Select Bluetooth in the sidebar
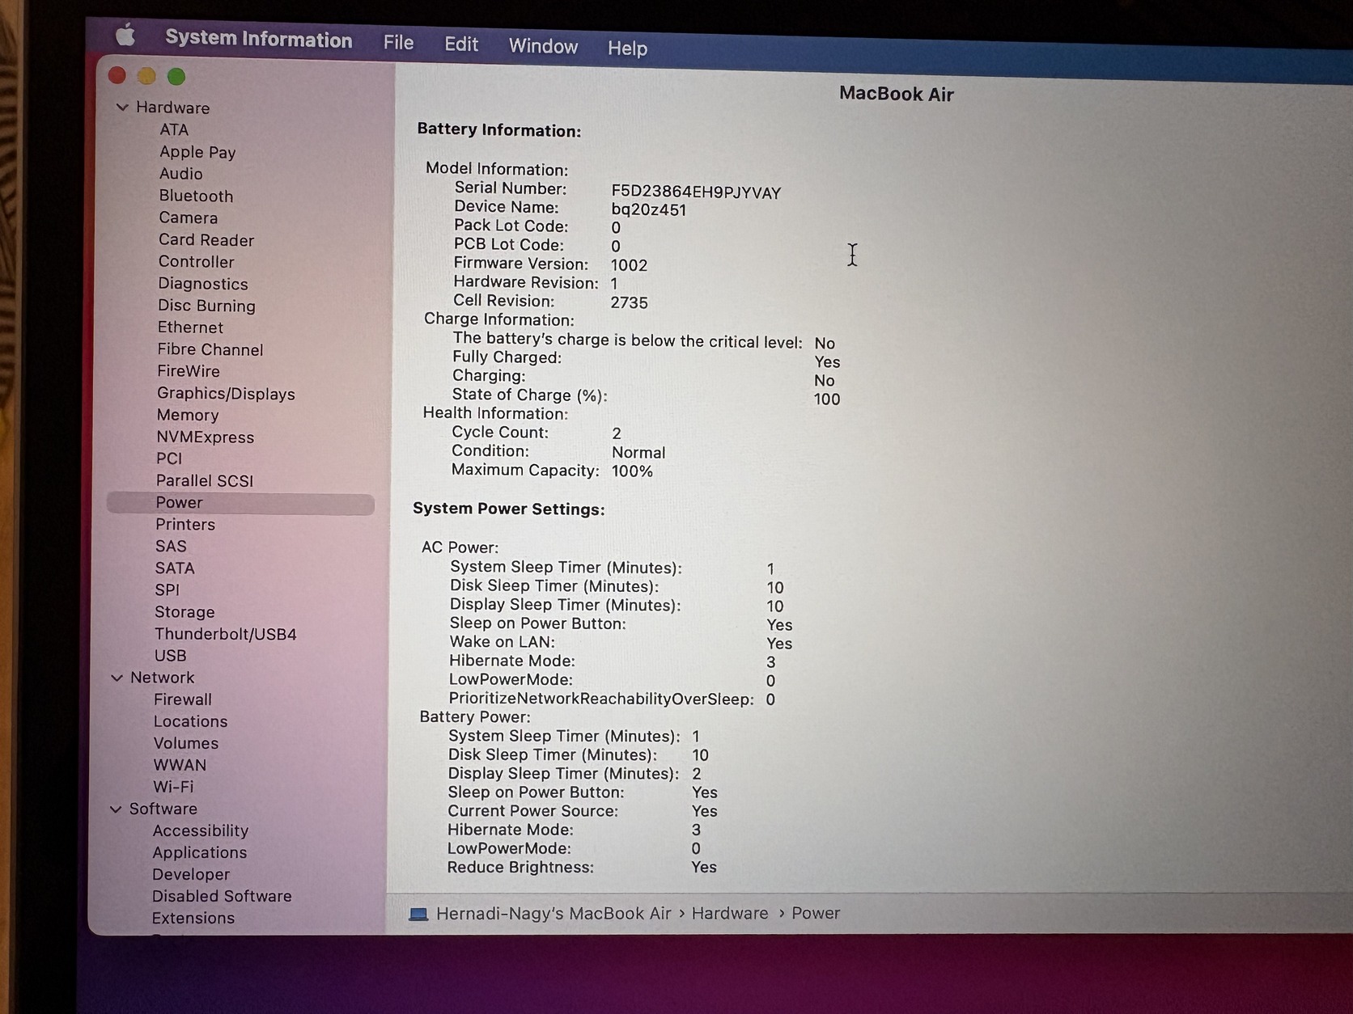Image resolution: width=1353 pixels, height=1014 pixels. coord(196,196)
